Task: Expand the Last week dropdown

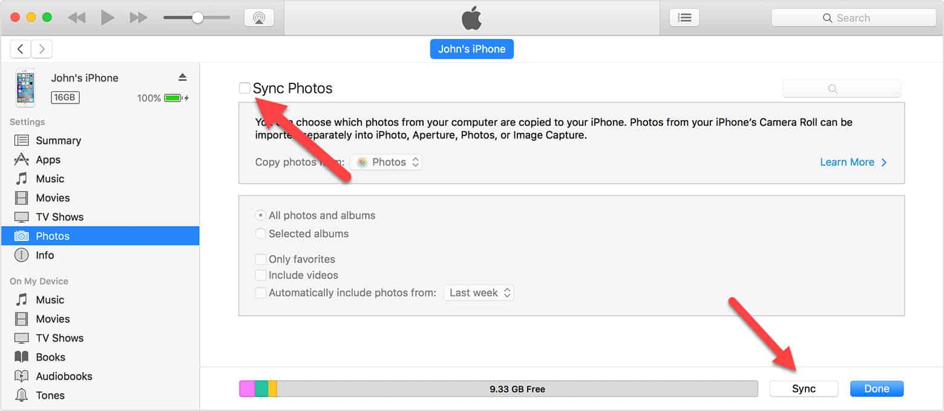Action: point(479,293)
